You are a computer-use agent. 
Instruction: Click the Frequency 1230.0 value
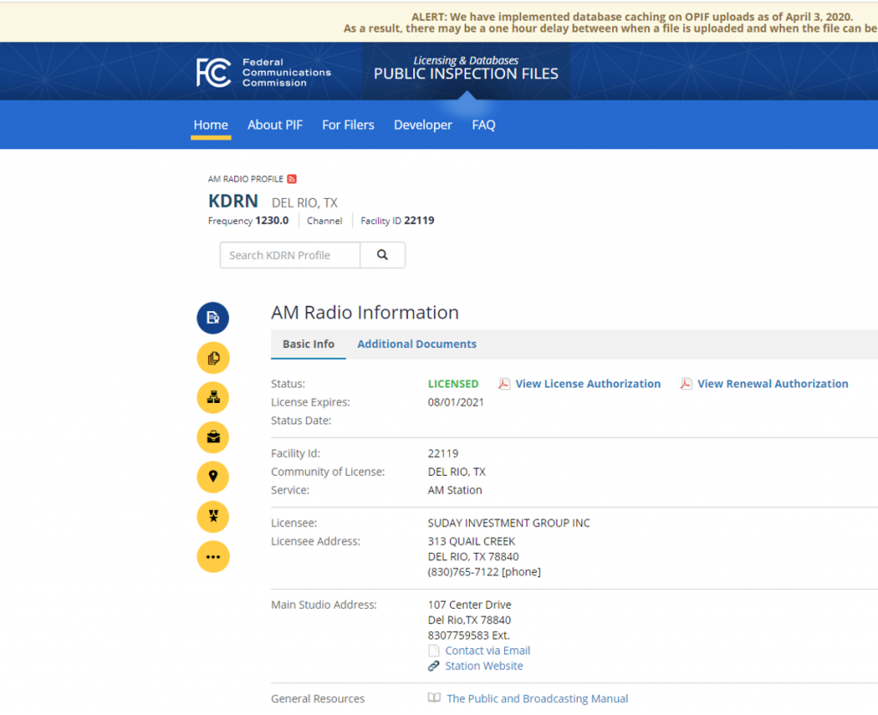click(x=272, y=220)
